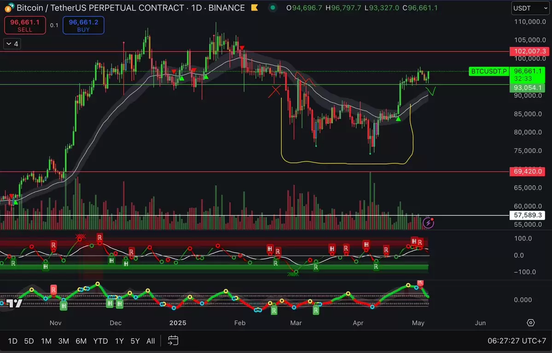This screenshot has height=353, width=552.
Task: Click the low value L93,327.0
Action: [x=382, y=8]
